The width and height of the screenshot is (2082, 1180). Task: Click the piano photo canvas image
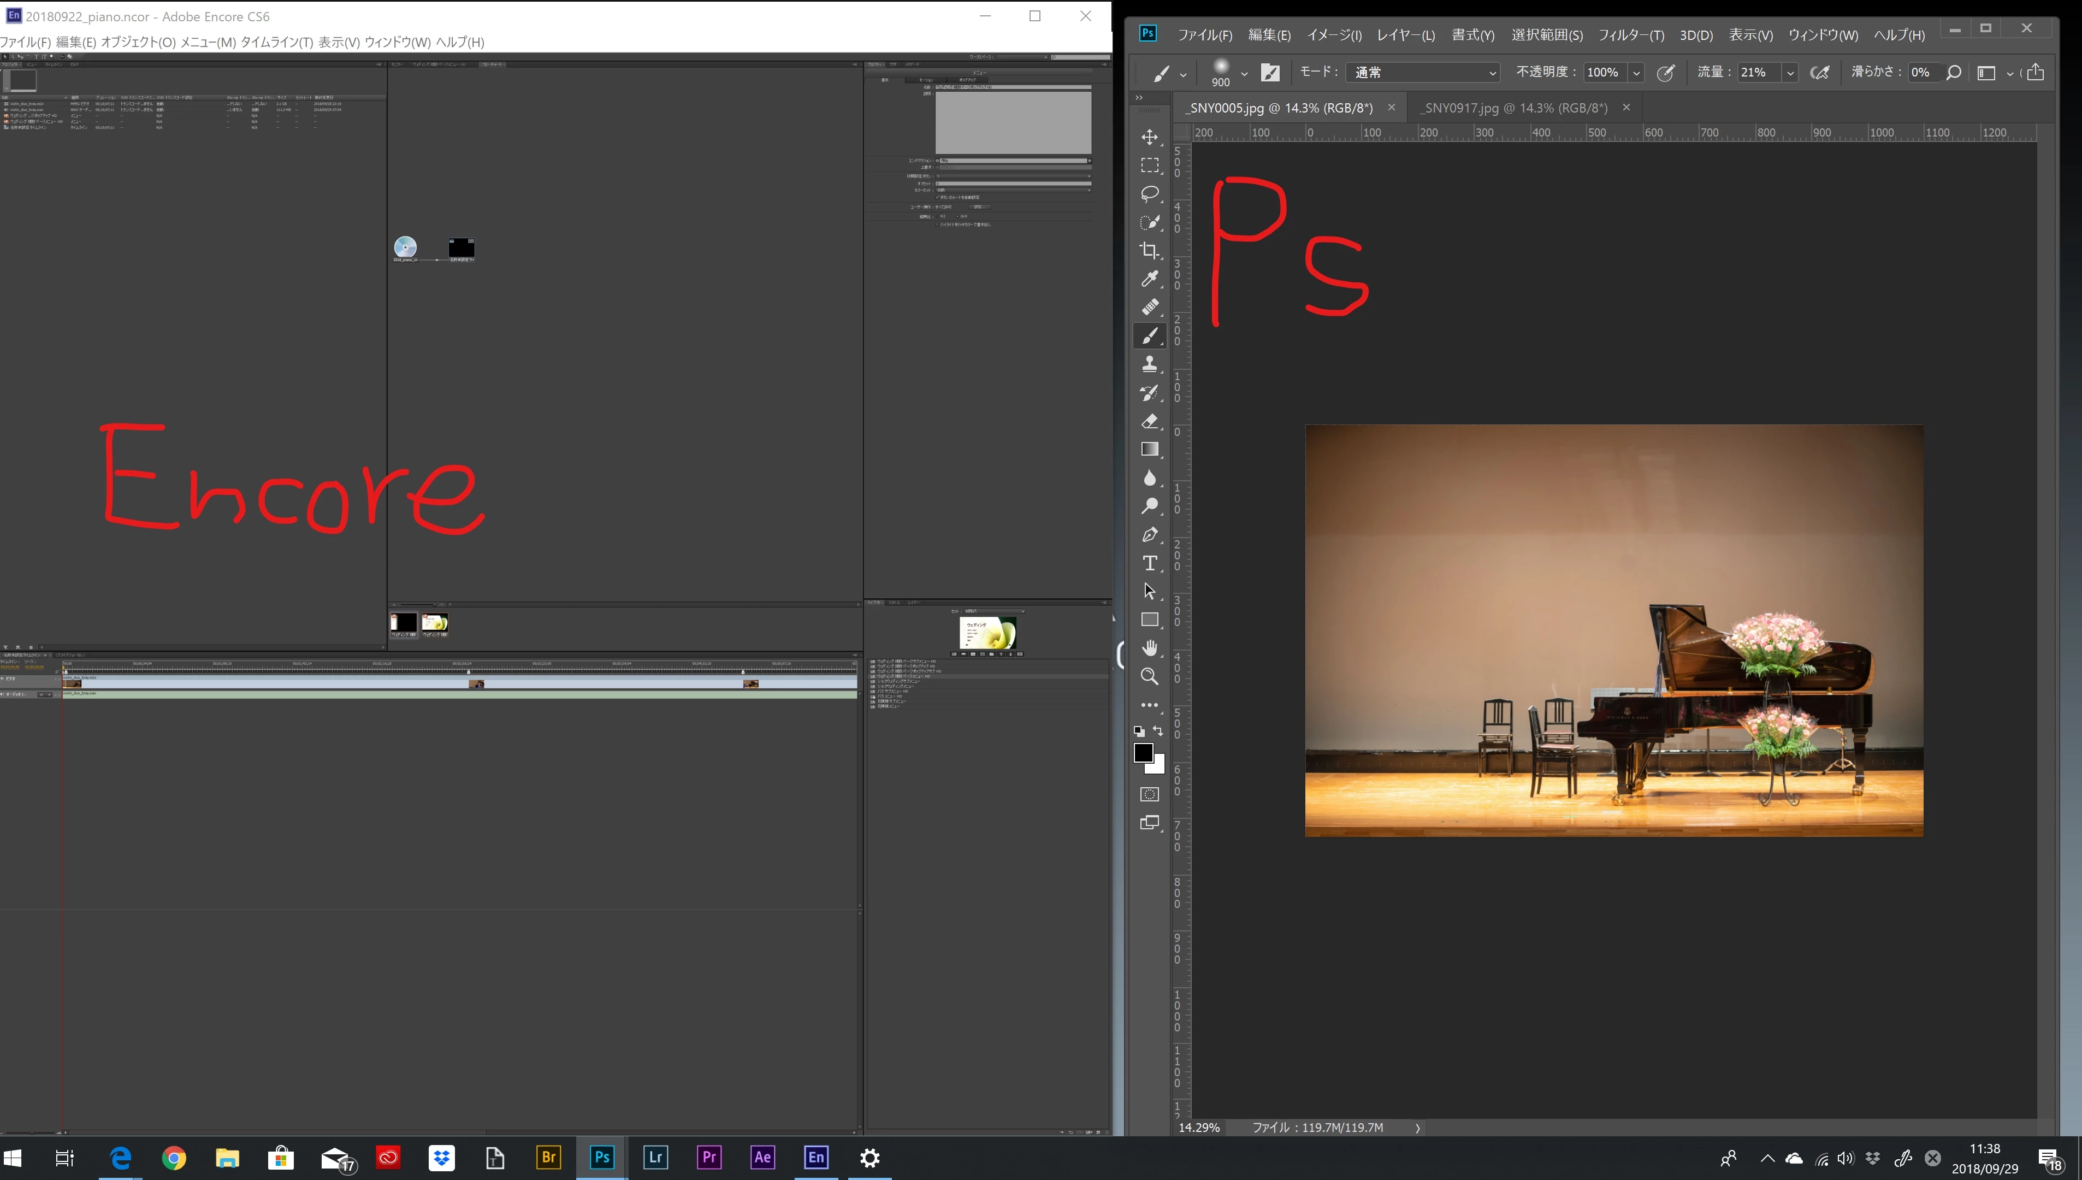point(1614,630)
